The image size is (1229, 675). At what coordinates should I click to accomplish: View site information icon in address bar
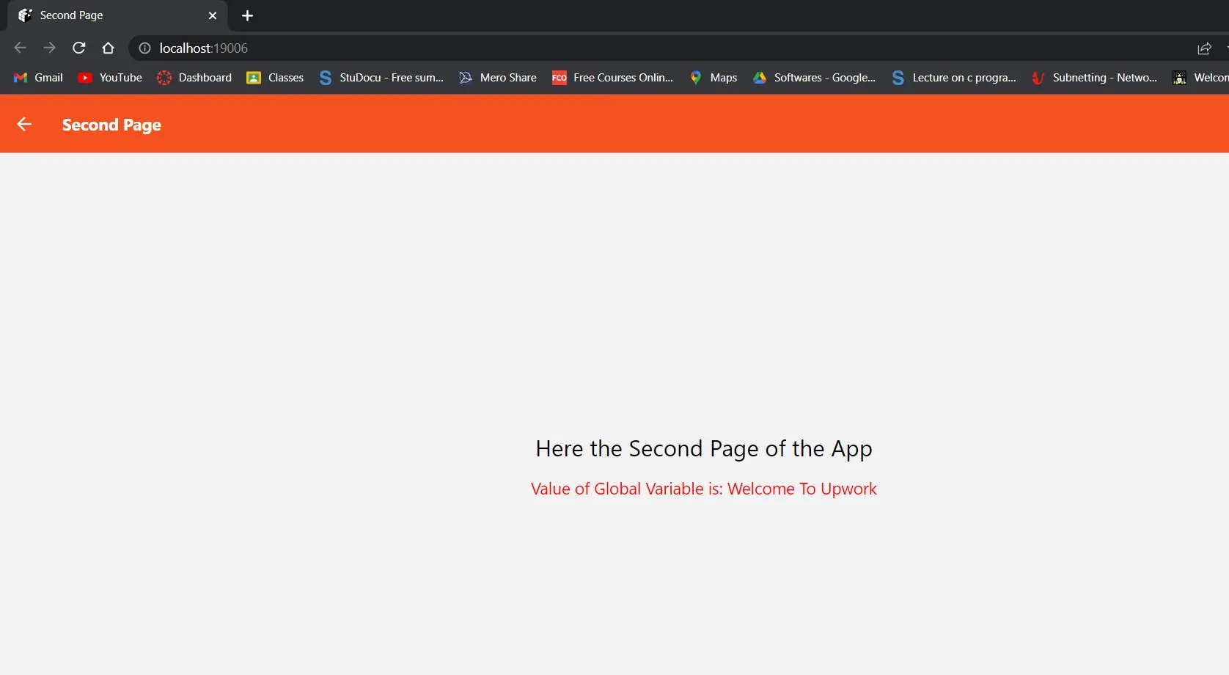pyautogui.click(x=145, y=48)
